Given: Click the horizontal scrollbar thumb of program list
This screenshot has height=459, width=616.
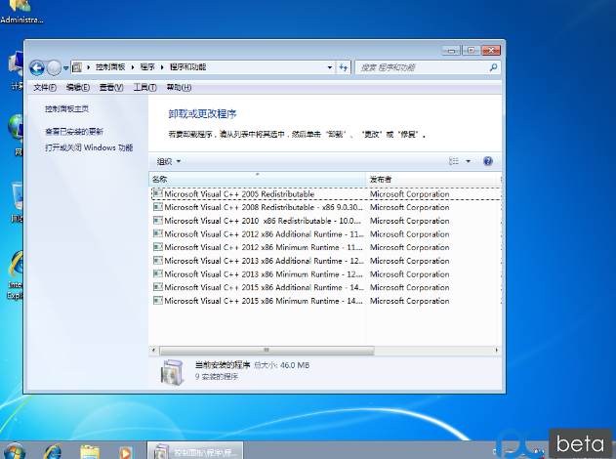Looking at the screenshot, I should [x=267, y=351].
